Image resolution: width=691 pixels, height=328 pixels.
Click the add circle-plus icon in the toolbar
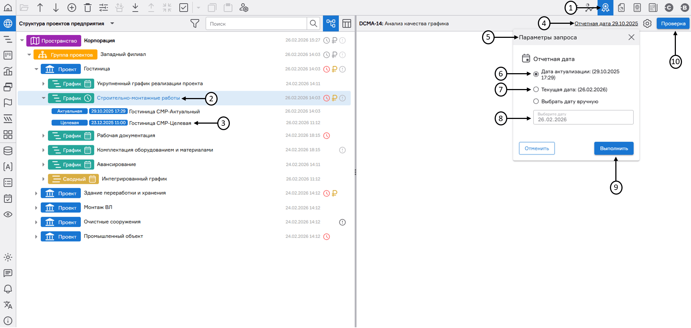point(72,8)
